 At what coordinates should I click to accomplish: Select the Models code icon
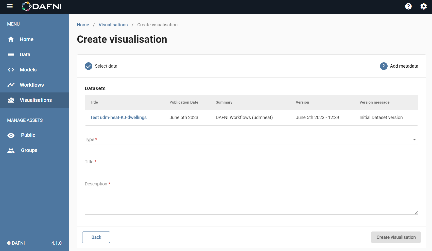(x=11, y=69)
